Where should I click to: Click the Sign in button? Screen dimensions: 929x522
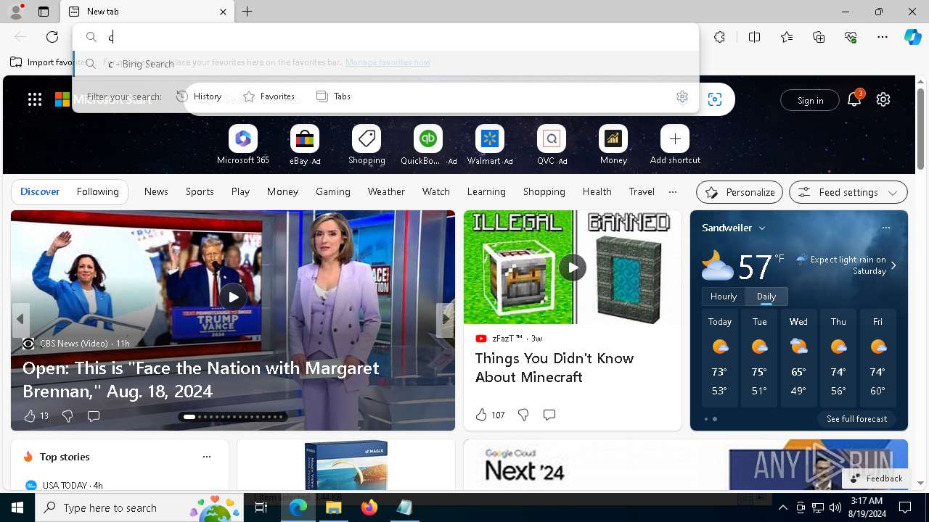tap(810, 100)
